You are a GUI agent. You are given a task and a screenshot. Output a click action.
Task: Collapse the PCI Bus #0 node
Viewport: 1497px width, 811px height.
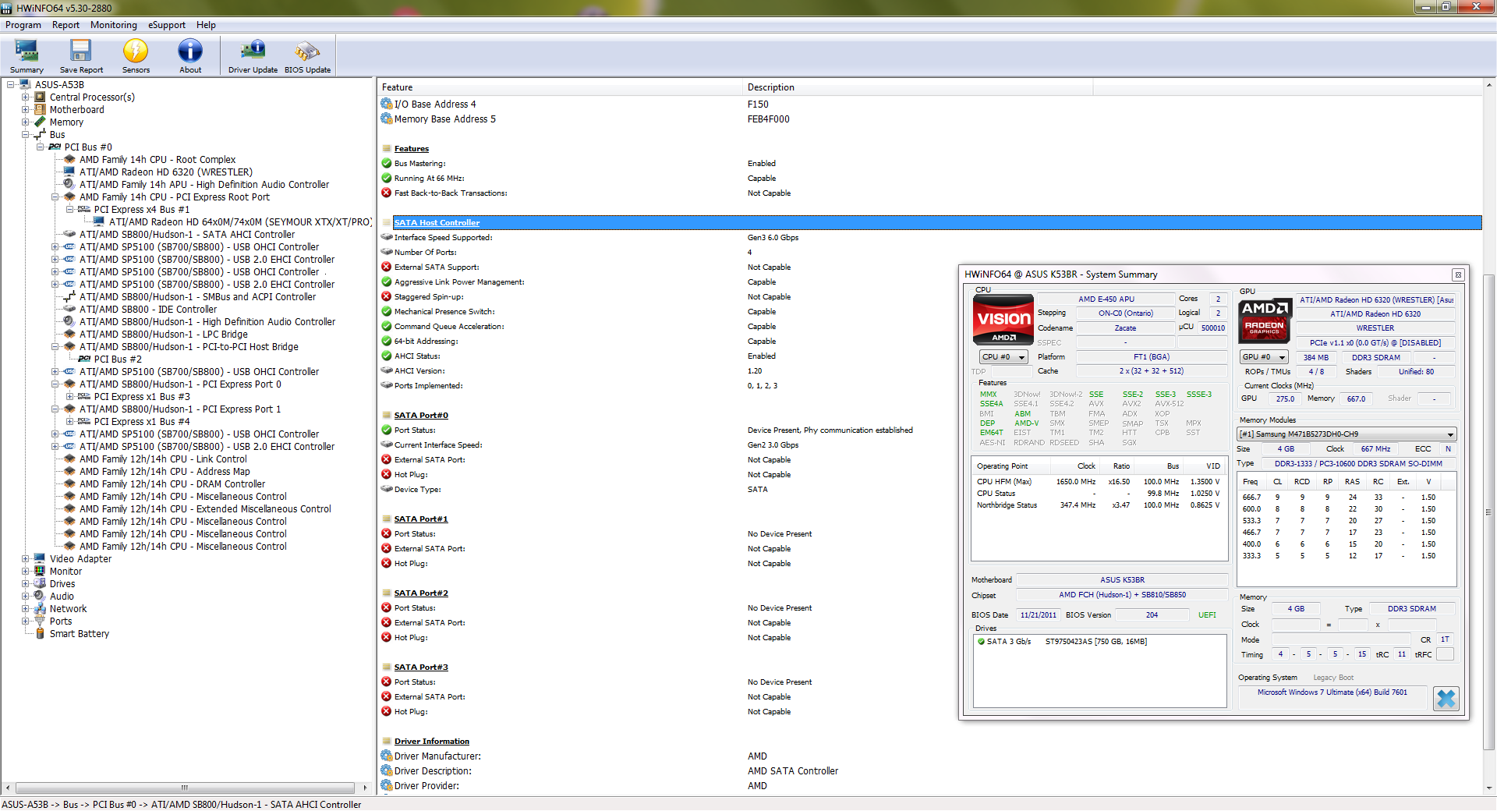click(41, 147)
